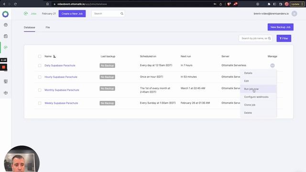The image size is (306, 172).
Task: Click No Backup badge for Weekly job
Action: (107, 103)
